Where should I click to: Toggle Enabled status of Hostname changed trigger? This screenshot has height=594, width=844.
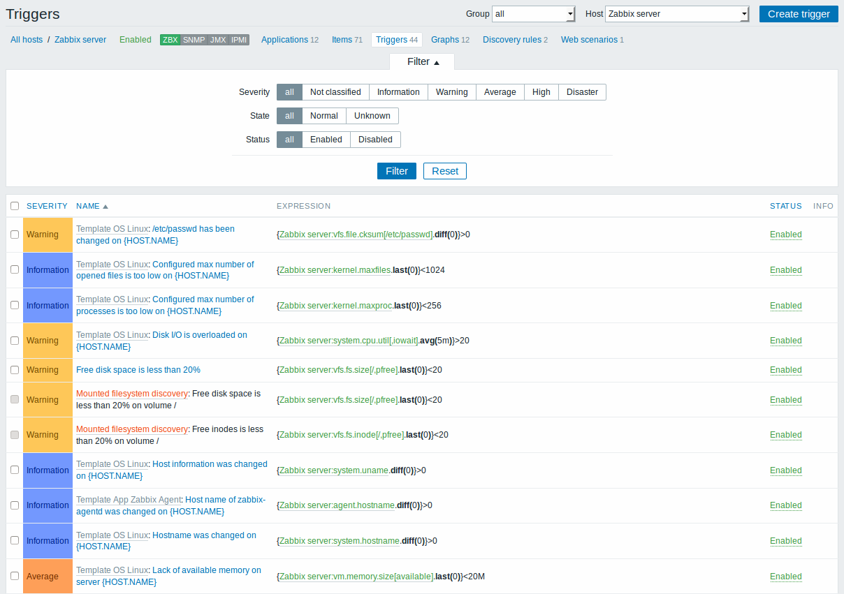point(786,541)
